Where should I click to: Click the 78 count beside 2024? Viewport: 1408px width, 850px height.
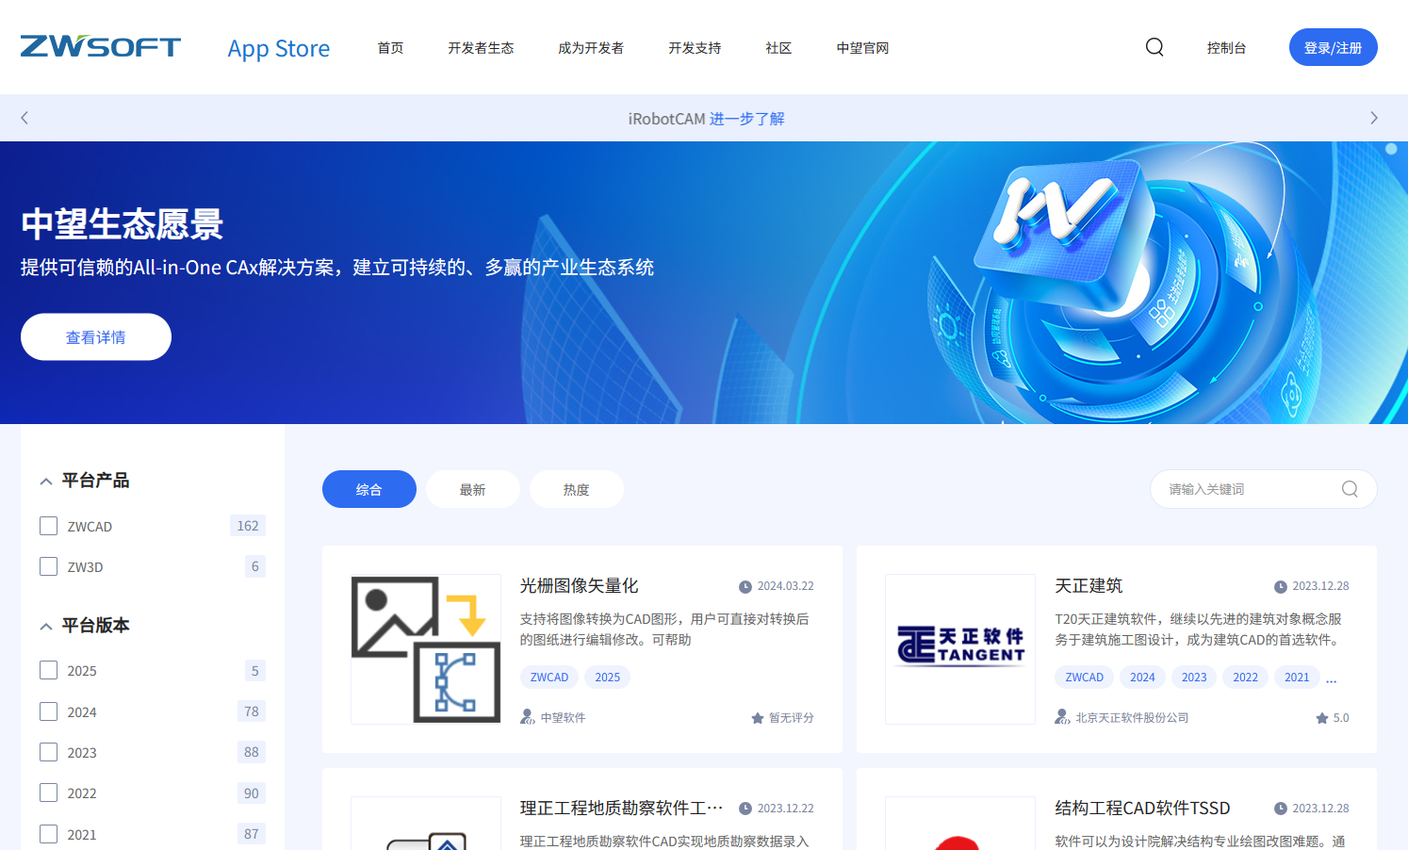coord(252,711)
